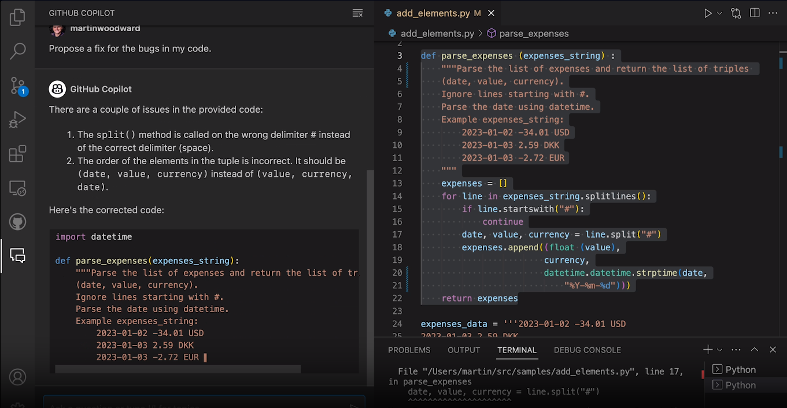Open the Remote Explorer

tap(17, 188)
